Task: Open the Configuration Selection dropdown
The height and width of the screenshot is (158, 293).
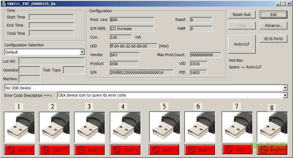Action: pos(82,52)
